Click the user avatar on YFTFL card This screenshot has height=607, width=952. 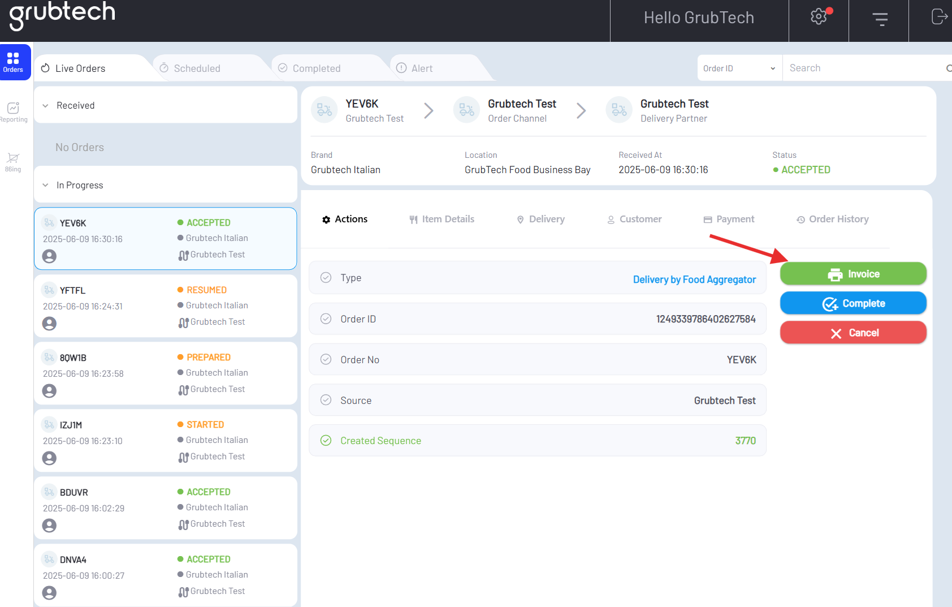[49, 324]
